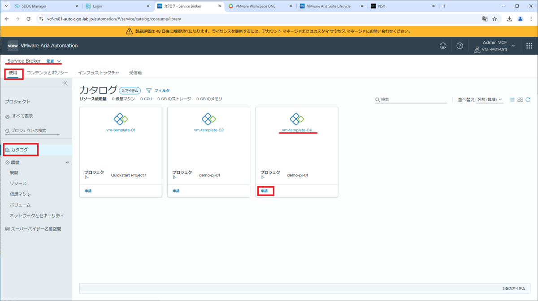538x301 pixels.
Task: Click the 3 アイテム count badge
Action: coord(130,90)
